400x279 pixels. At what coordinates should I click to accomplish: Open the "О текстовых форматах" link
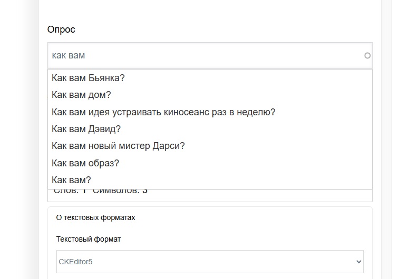[x=95, y=217]
